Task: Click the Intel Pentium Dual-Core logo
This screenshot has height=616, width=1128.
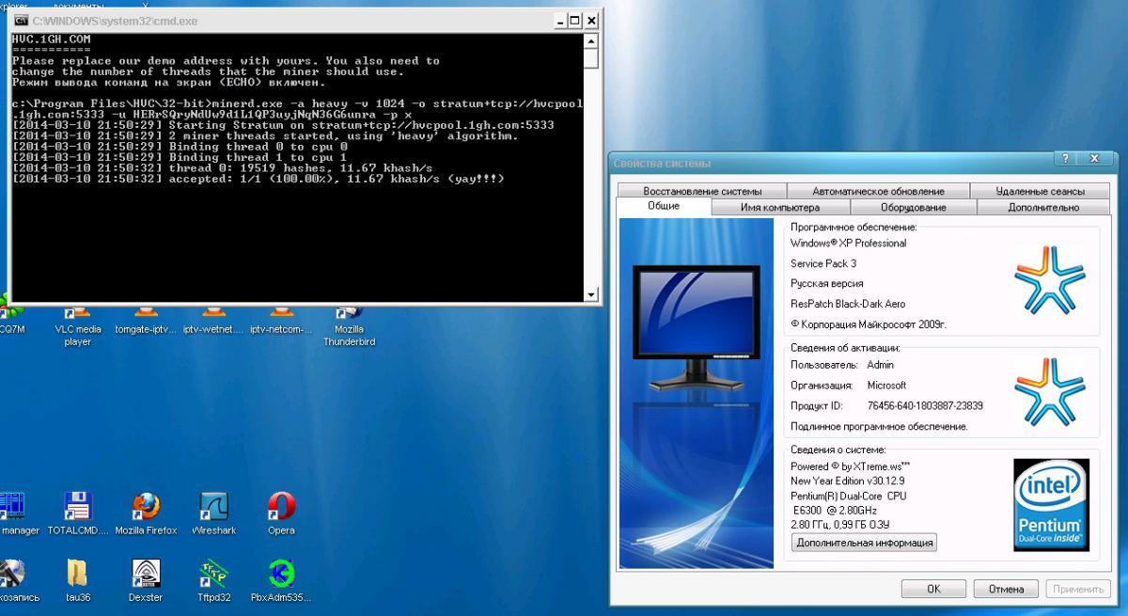Action: click(1052, 505)
